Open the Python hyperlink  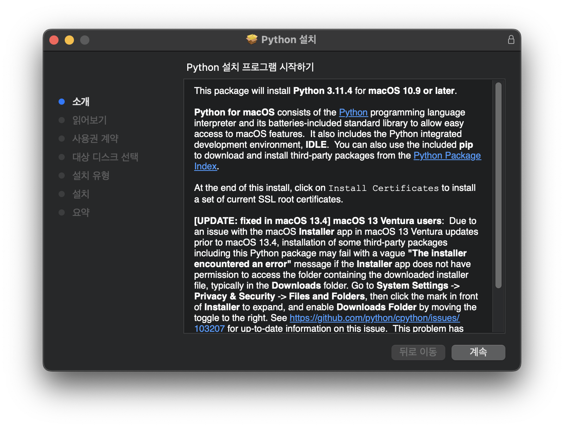pyautogui.click(x=353, y=112)
